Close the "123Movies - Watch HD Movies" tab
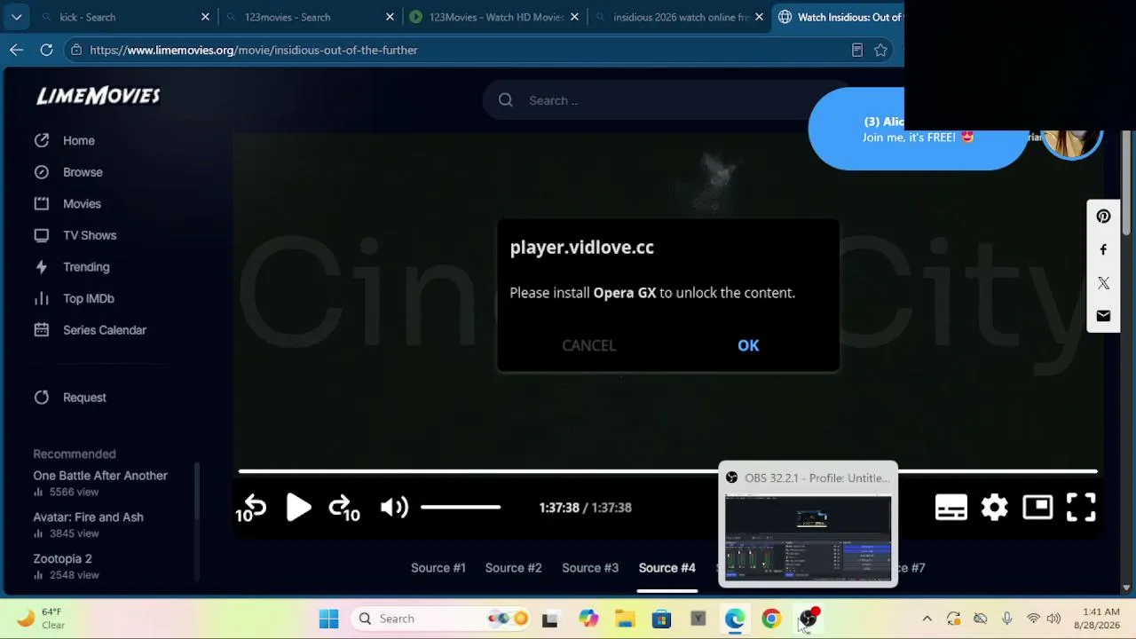The width and height of the screenshot is (1136, 639). [x=574, y=17]
